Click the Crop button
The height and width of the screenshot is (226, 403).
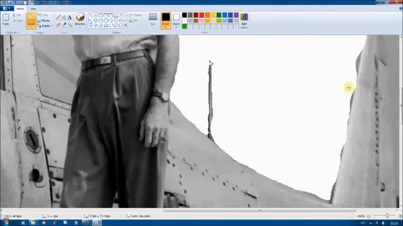[43, 15]
